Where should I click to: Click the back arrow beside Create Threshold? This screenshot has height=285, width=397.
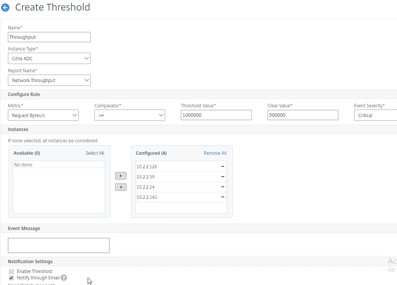click(5, 8)
